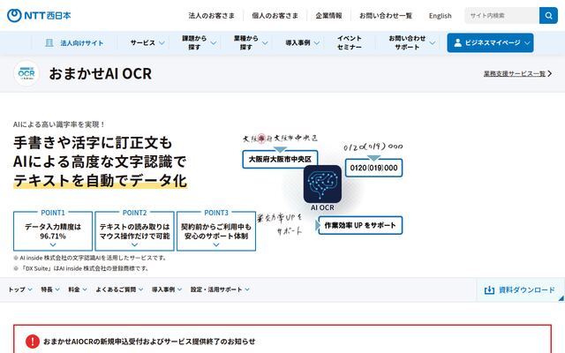The height and width of the screenshot is (353, 565).
Task: Click the NTT West logo
Action: point(39,16)
